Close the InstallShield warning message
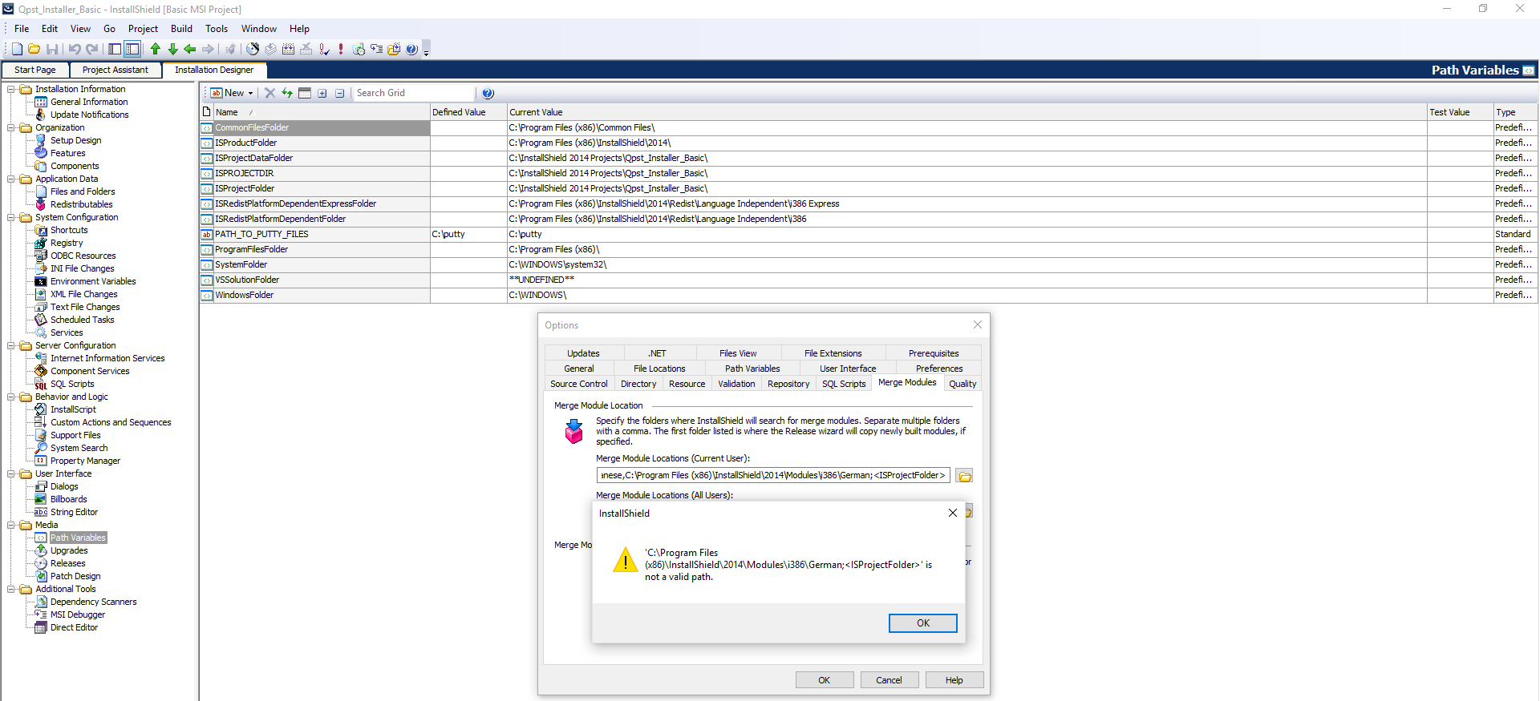Screen dimensions: 1540x701 953,513
